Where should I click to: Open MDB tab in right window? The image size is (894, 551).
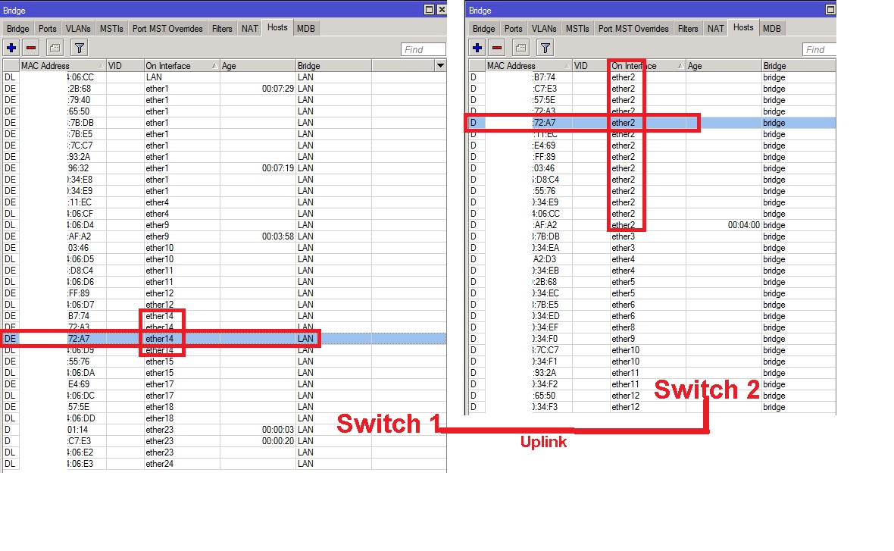[x=772, y=29]
